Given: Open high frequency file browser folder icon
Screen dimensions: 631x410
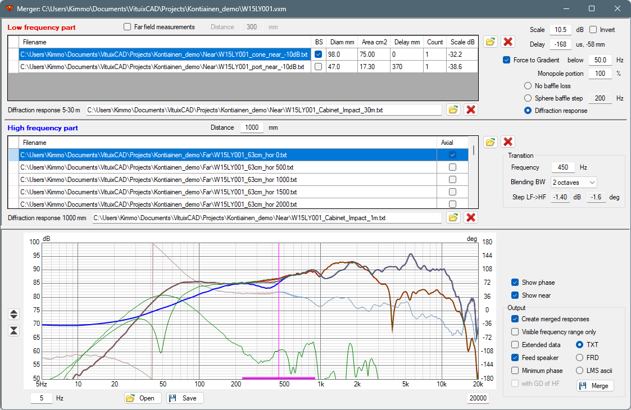Looking at the screenshot, I should tap(490, 142).
